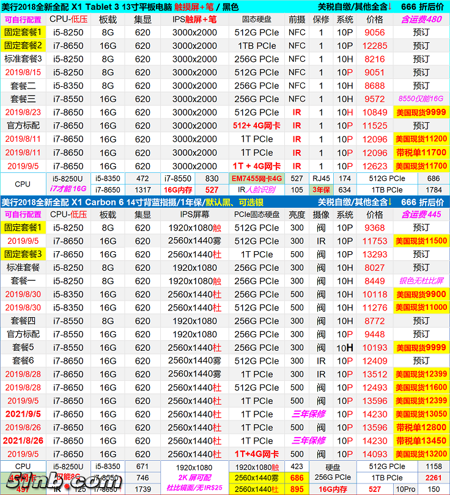This screenshot has width=450, height=495.
Task: Select the 含运费445 shipping cell
Action: coord(421,215)
